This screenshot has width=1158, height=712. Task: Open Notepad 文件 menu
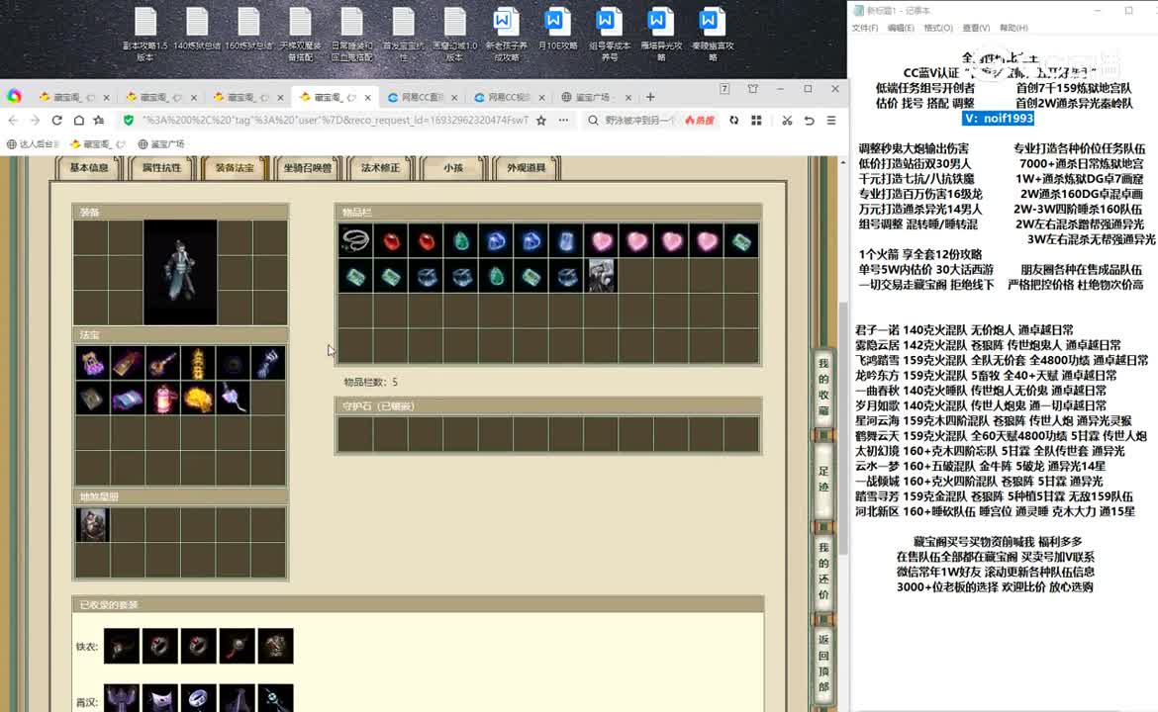[864, 28]
